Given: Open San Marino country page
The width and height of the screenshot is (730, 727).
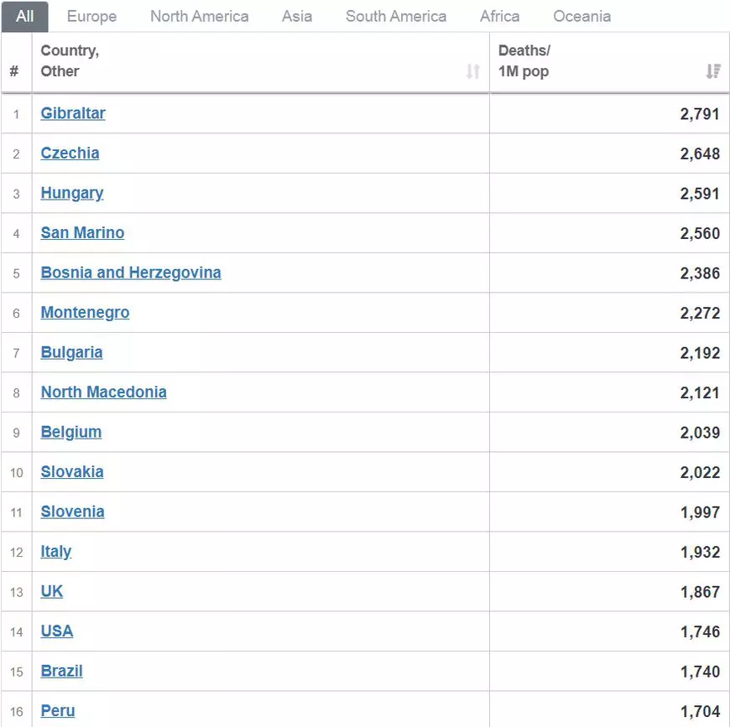Looking at the screenshot, I should point(82,232).
